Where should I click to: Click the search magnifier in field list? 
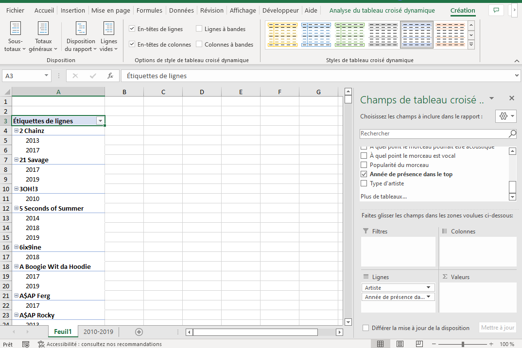click(512, 133)
